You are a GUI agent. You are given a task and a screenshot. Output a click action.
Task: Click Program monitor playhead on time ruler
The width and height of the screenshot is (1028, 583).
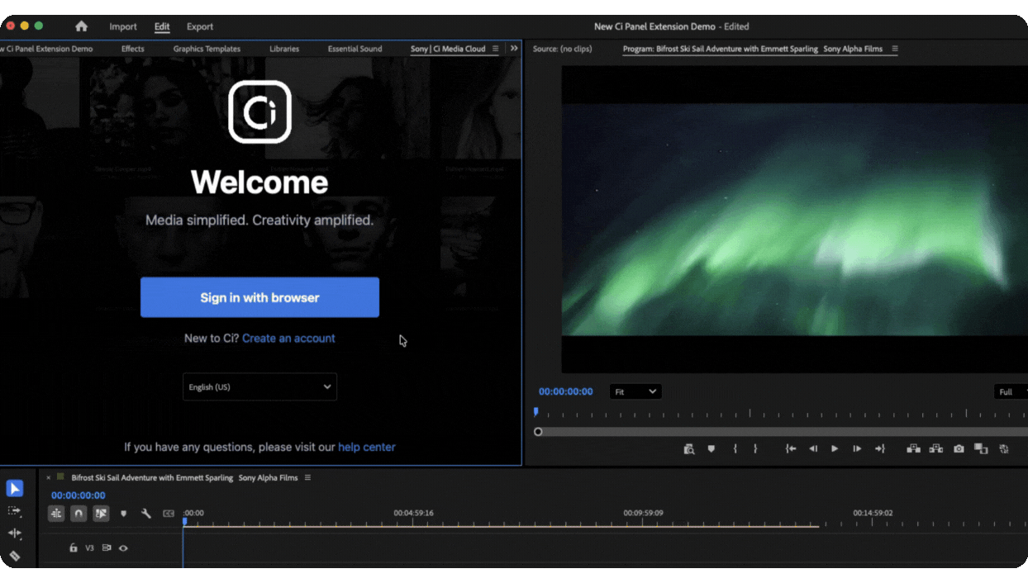tap(535, 411)
